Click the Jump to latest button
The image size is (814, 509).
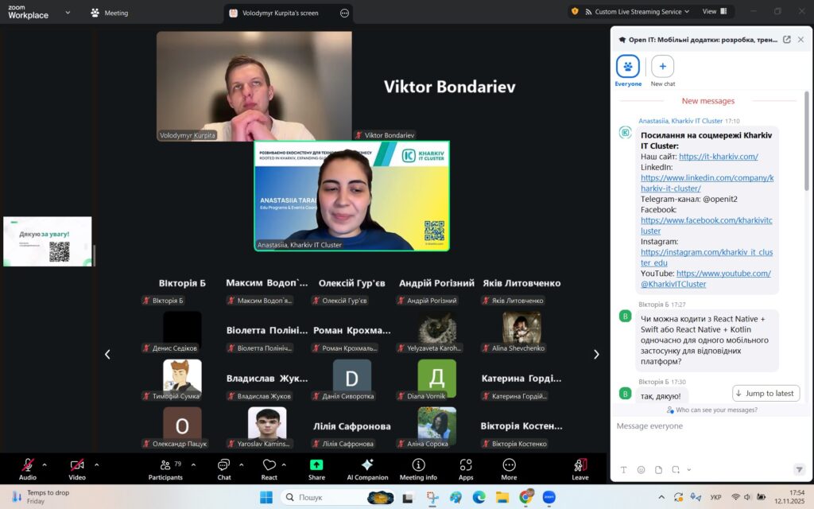766,393
